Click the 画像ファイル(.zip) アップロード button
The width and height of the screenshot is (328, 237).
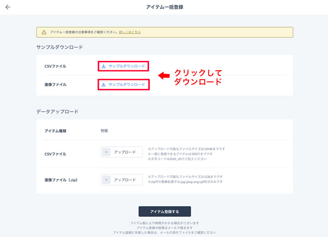point(122,180)
